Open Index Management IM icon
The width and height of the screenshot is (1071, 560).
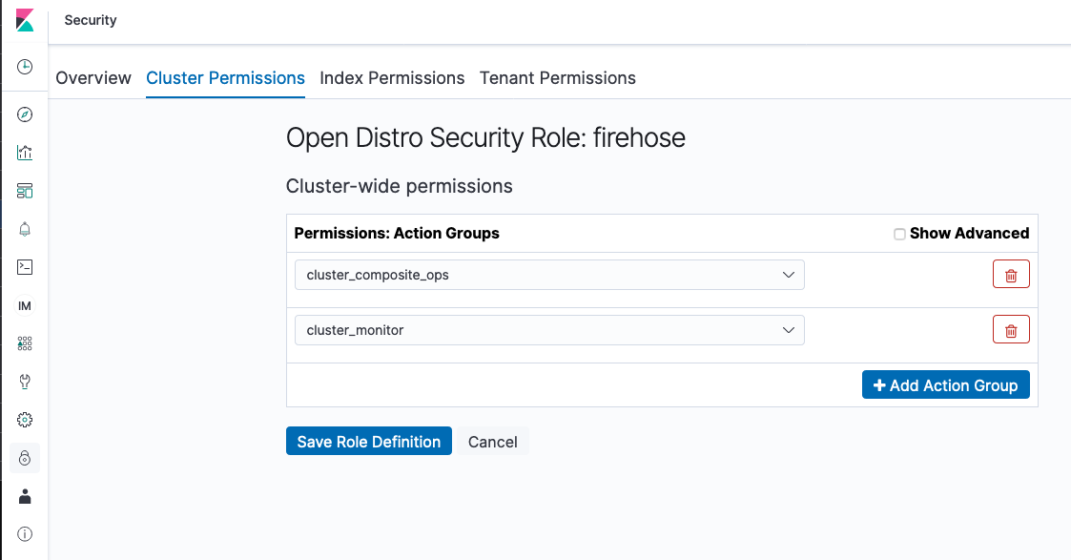coord(25,305)
